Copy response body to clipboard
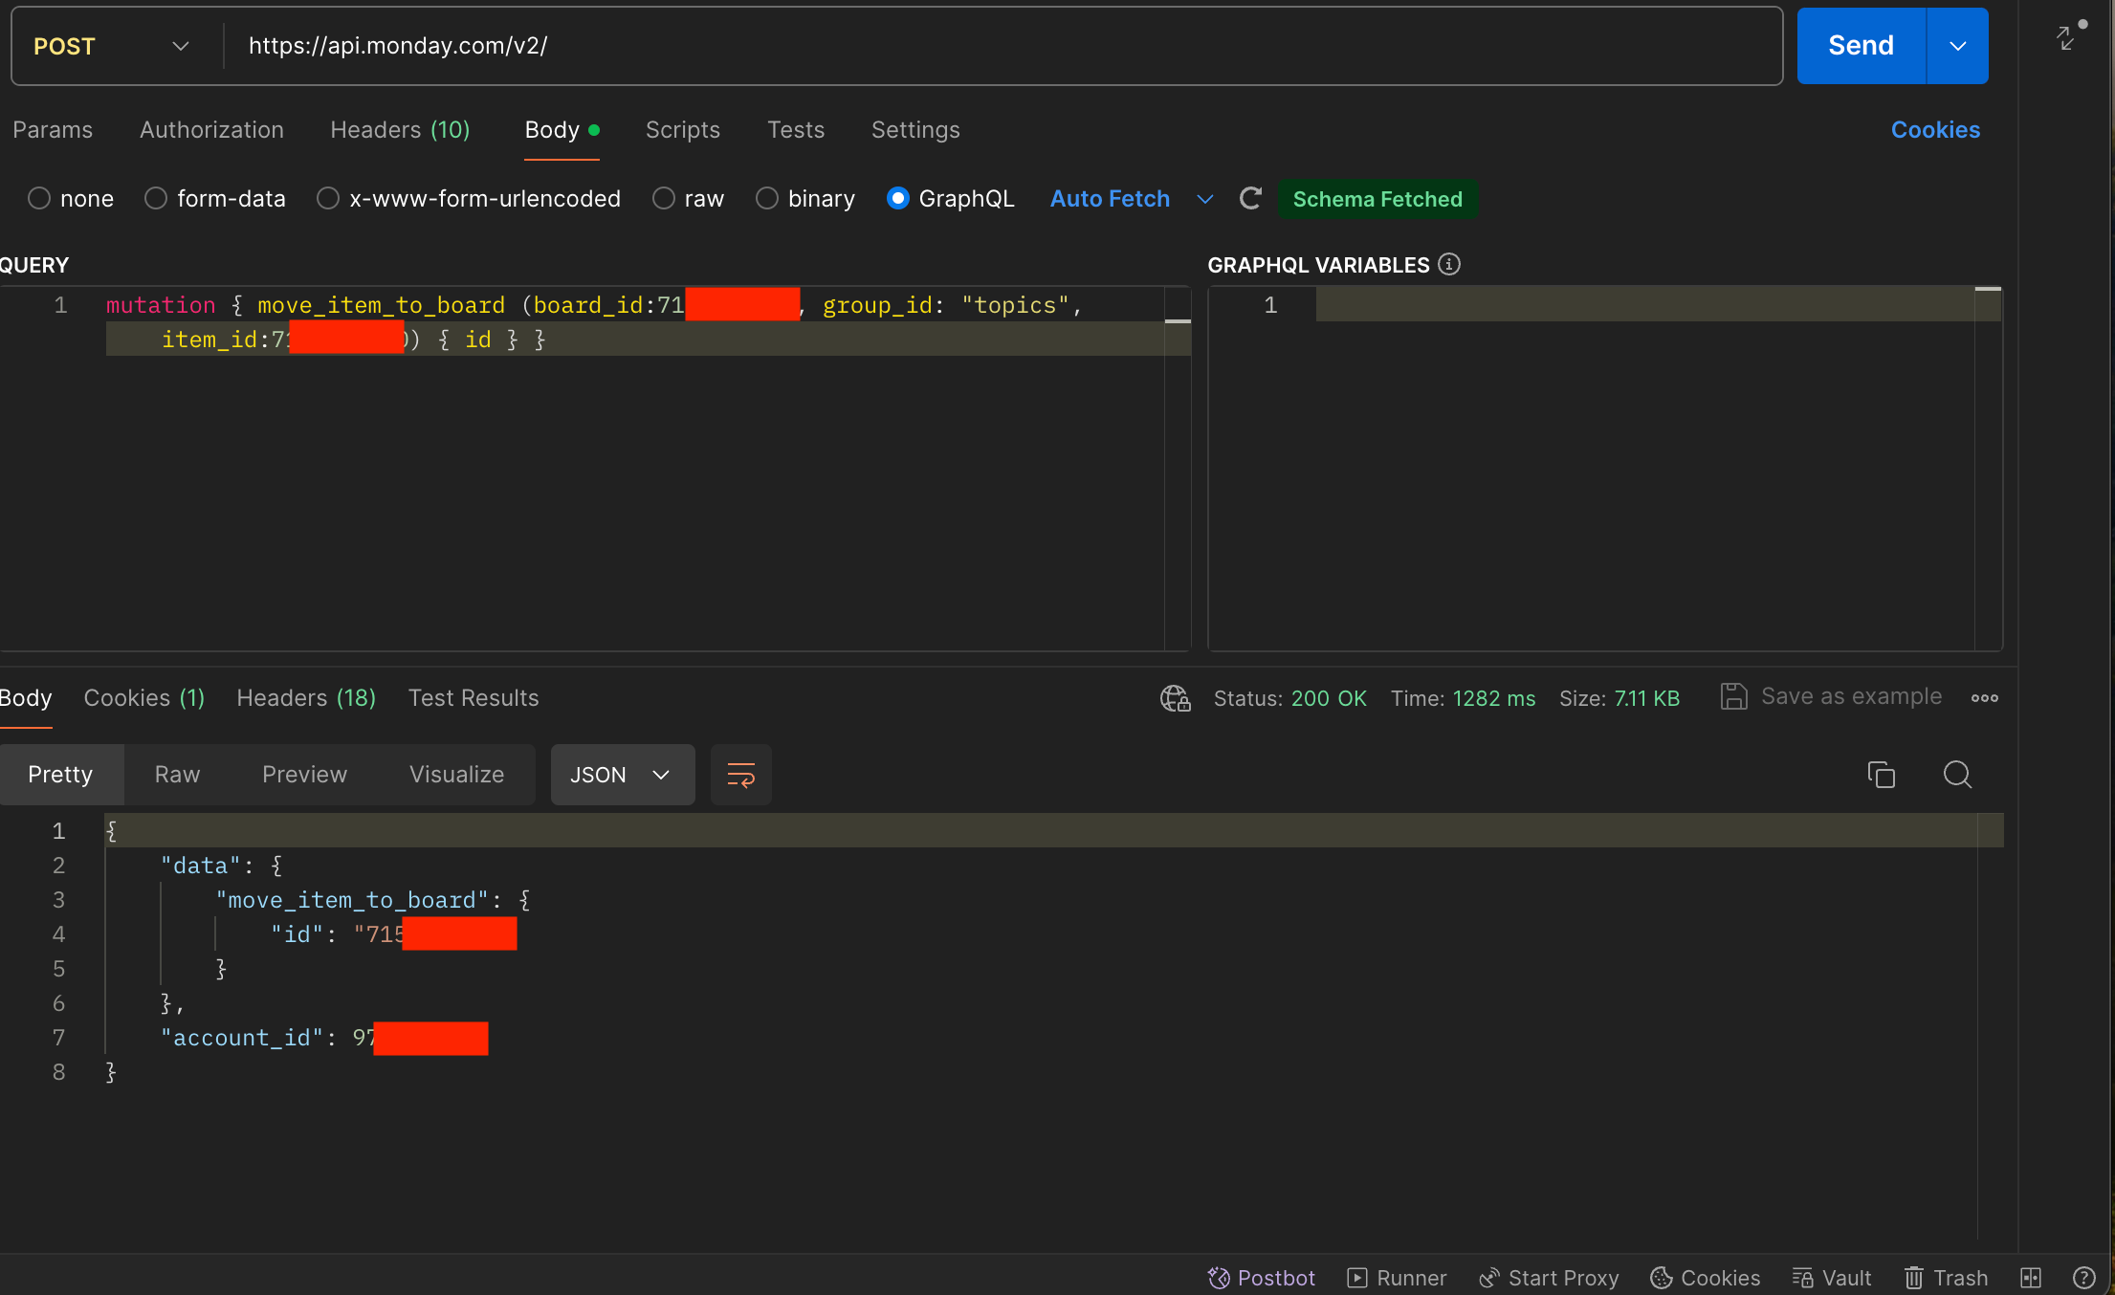The image size is (2115, 1295). point(1881,775)
